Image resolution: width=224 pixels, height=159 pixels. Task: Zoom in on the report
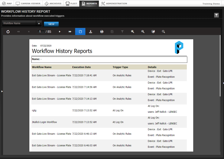point(132,32)
